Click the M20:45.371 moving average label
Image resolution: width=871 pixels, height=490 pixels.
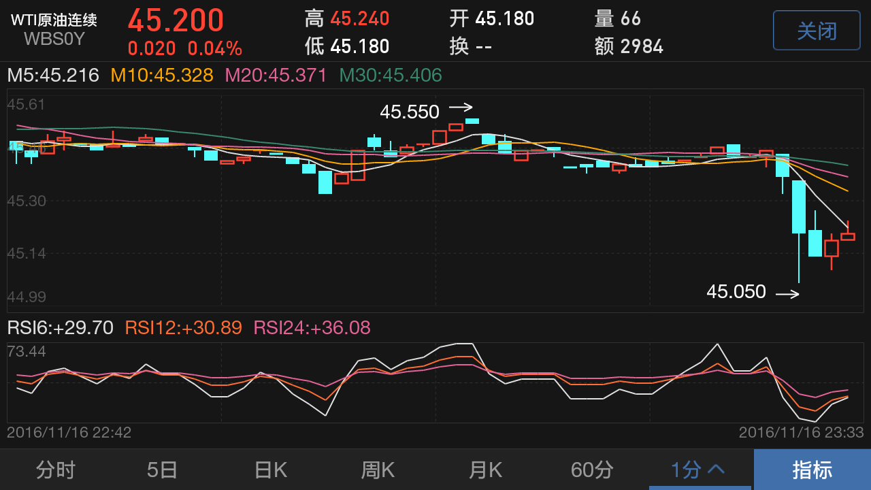[276, 75]
